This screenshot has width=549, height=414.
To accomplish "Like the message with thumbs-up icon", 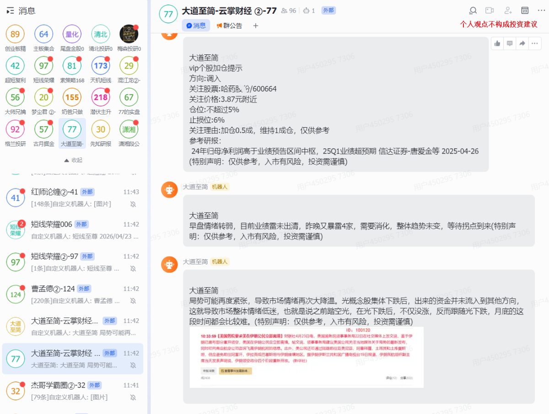I will (x=497, y=43).
